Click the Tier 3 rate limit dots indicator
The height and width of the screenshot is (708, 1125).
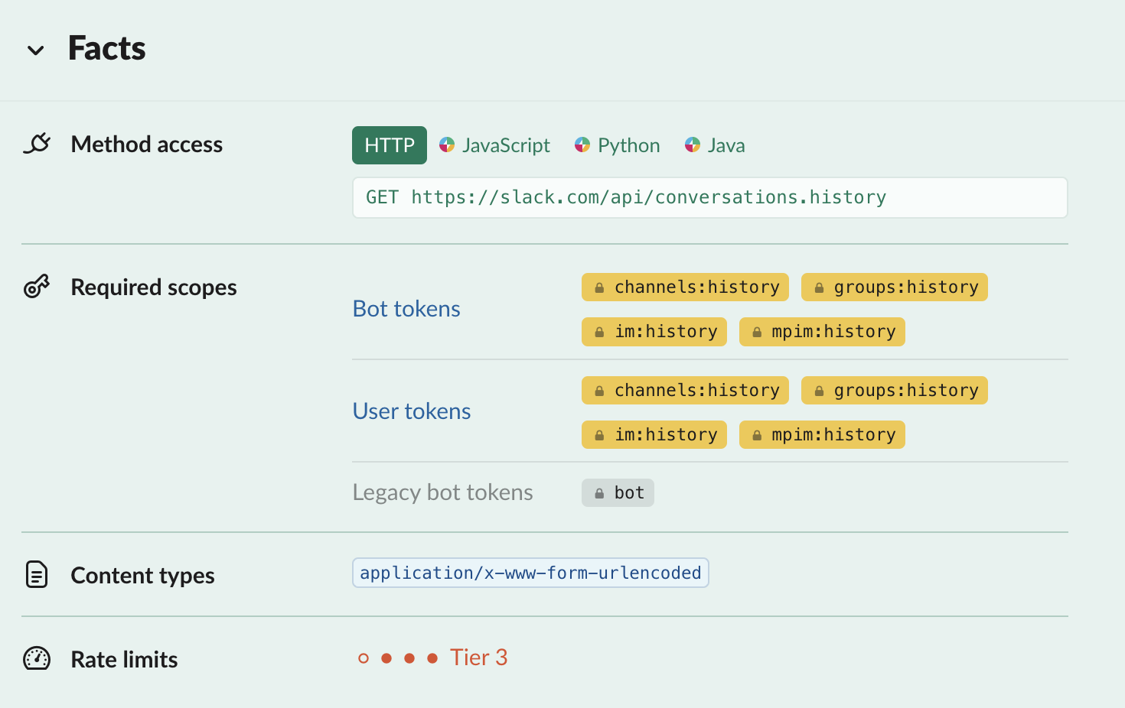(x=398, y=657)
